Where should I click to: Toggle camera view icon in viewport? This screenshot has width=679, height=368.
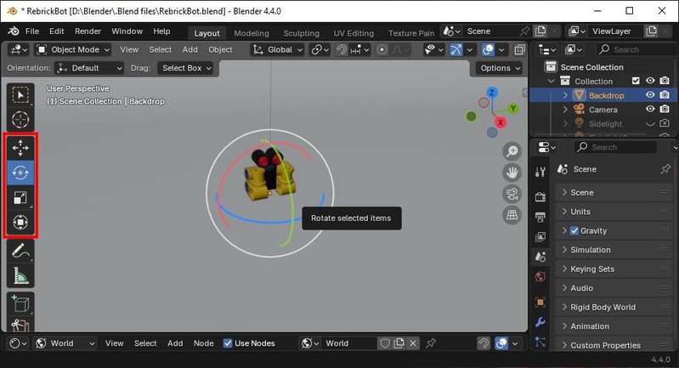click(x=512, y=194)
